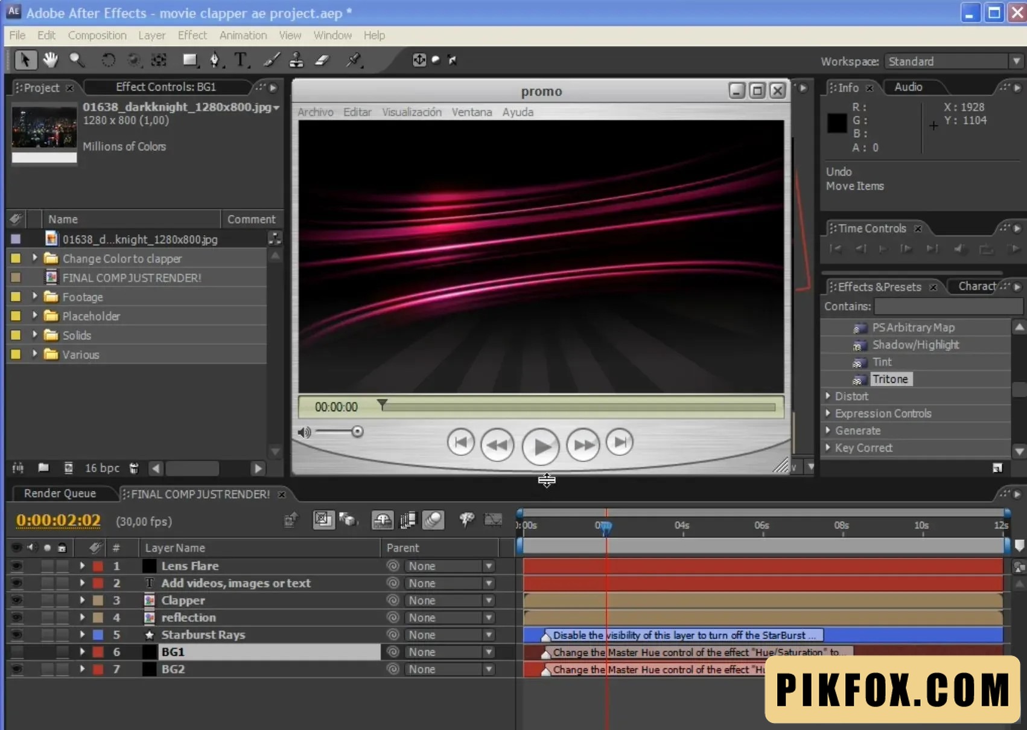The height and width of the screenshot is (730, 1027).
Task: Create a new folder in Project panel
Action: tap(43, 468)
